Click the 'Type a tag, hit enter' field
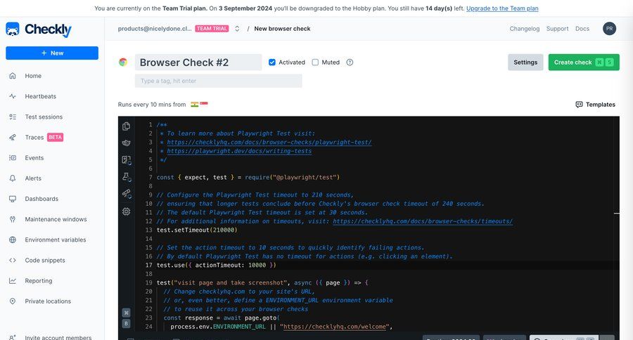 (x=219, y=81)
